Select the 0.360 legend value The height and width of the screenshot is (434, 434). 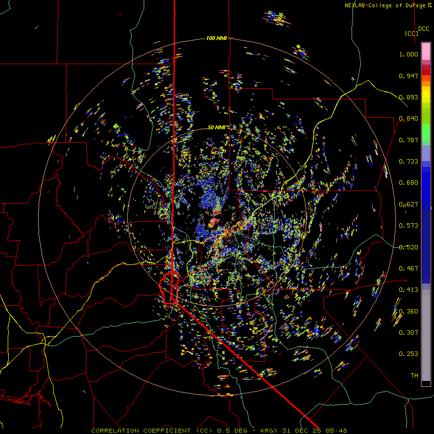408,312
